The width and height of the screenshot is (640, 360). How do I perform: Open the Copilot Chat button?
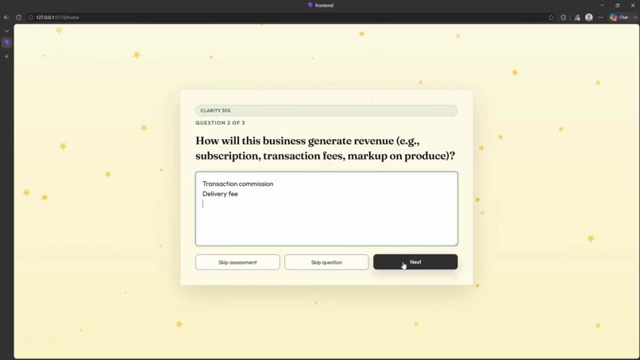click(x=619, y=17)
